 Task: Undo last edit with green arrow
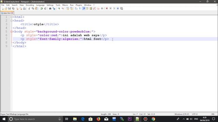coord(42,8)
